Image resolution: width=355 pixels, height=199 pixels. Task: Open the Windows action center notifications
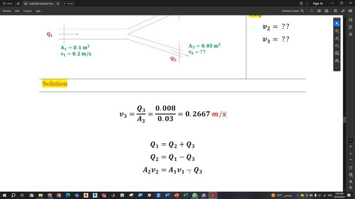tap(349, 195)
